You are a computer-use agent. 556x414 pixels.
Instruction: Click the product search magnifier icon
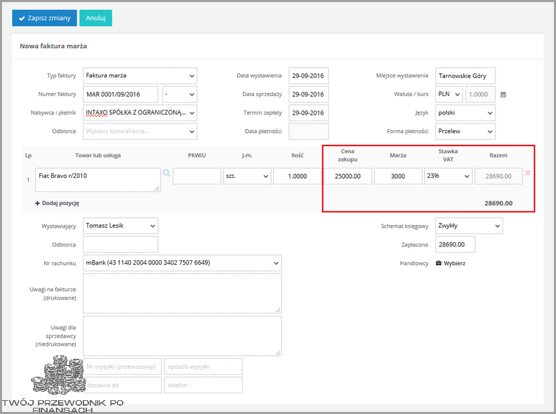click(166, 172)
